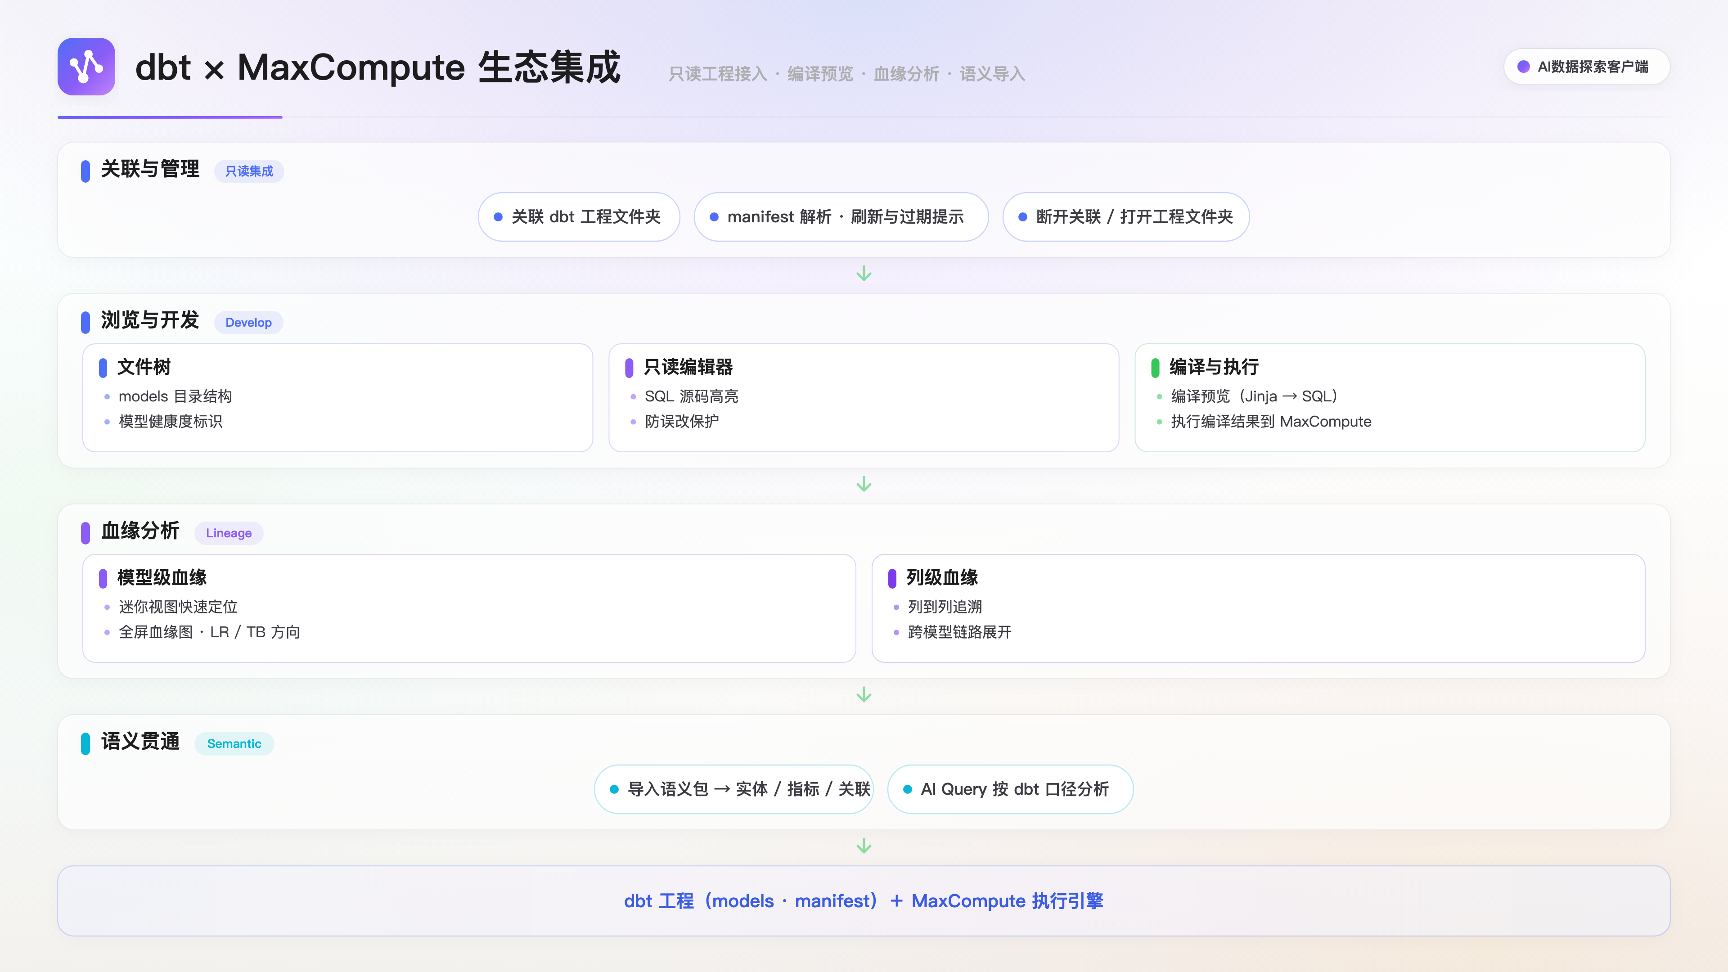1728x972 pixels.
Task: Click the 列到列追溯 item
Action: (x=945, y=607)
